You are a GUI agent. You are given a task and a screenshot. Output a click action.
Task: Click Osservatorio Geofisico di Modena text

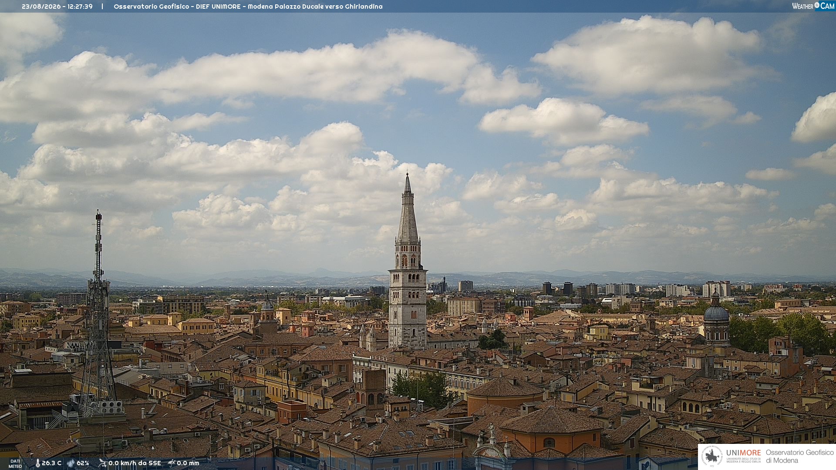coord(799,456)
